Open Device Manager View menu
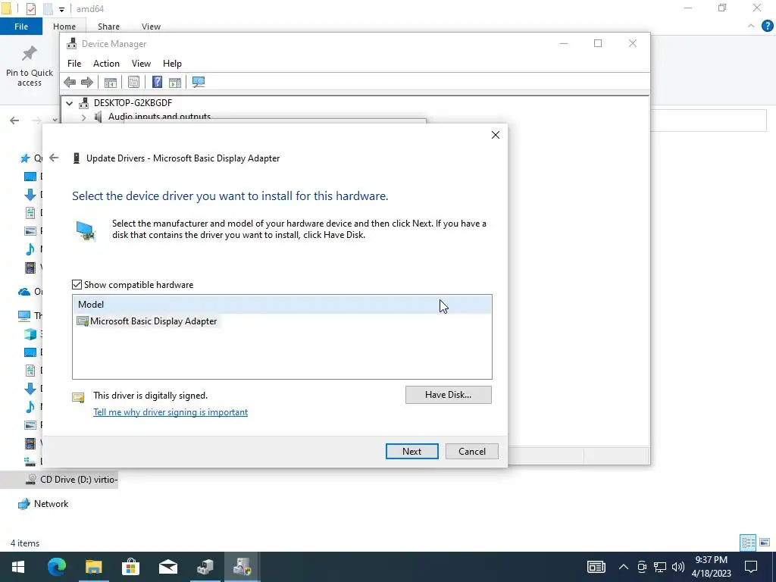Screen dimensions: 776x582 click(141, 64)
